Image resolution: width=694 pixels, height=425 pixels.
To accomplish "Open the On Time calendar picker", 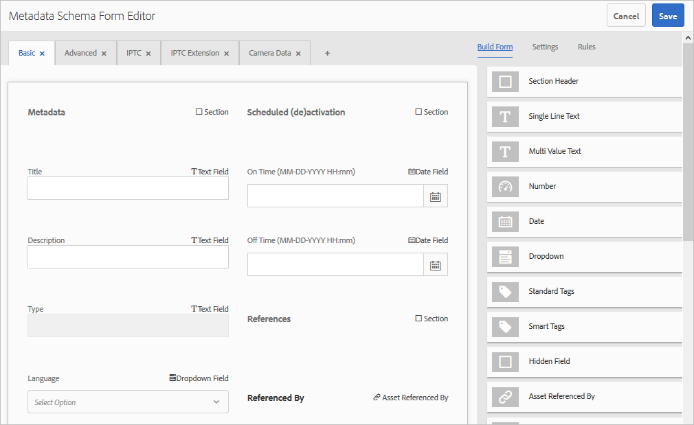I will click(x=436, y=196).
